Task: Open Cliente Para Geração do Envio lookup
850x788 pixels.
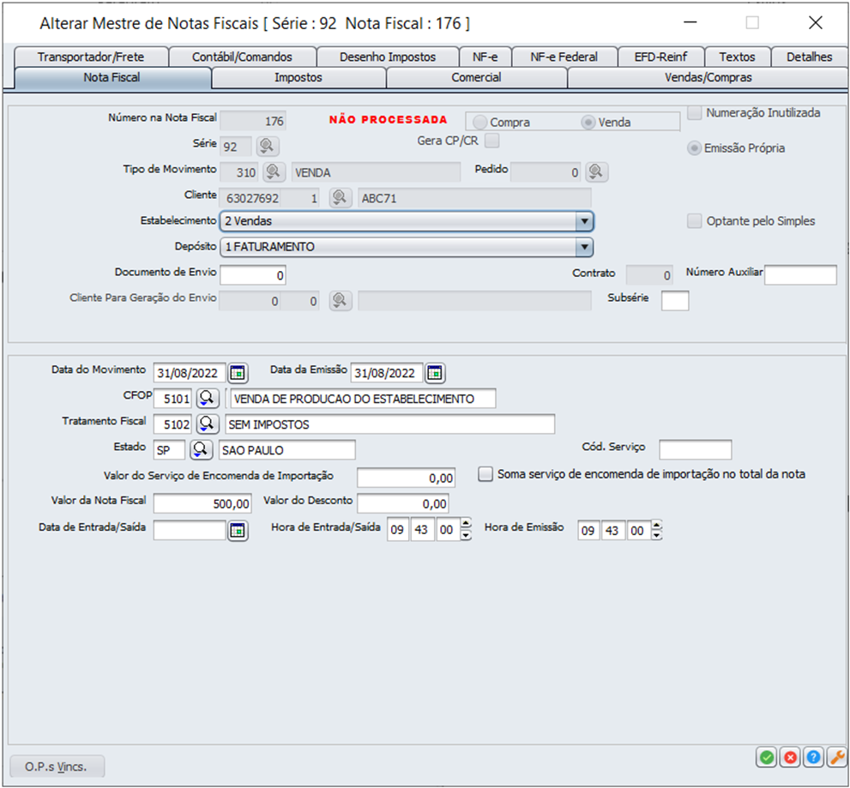Action: point(340,300)
